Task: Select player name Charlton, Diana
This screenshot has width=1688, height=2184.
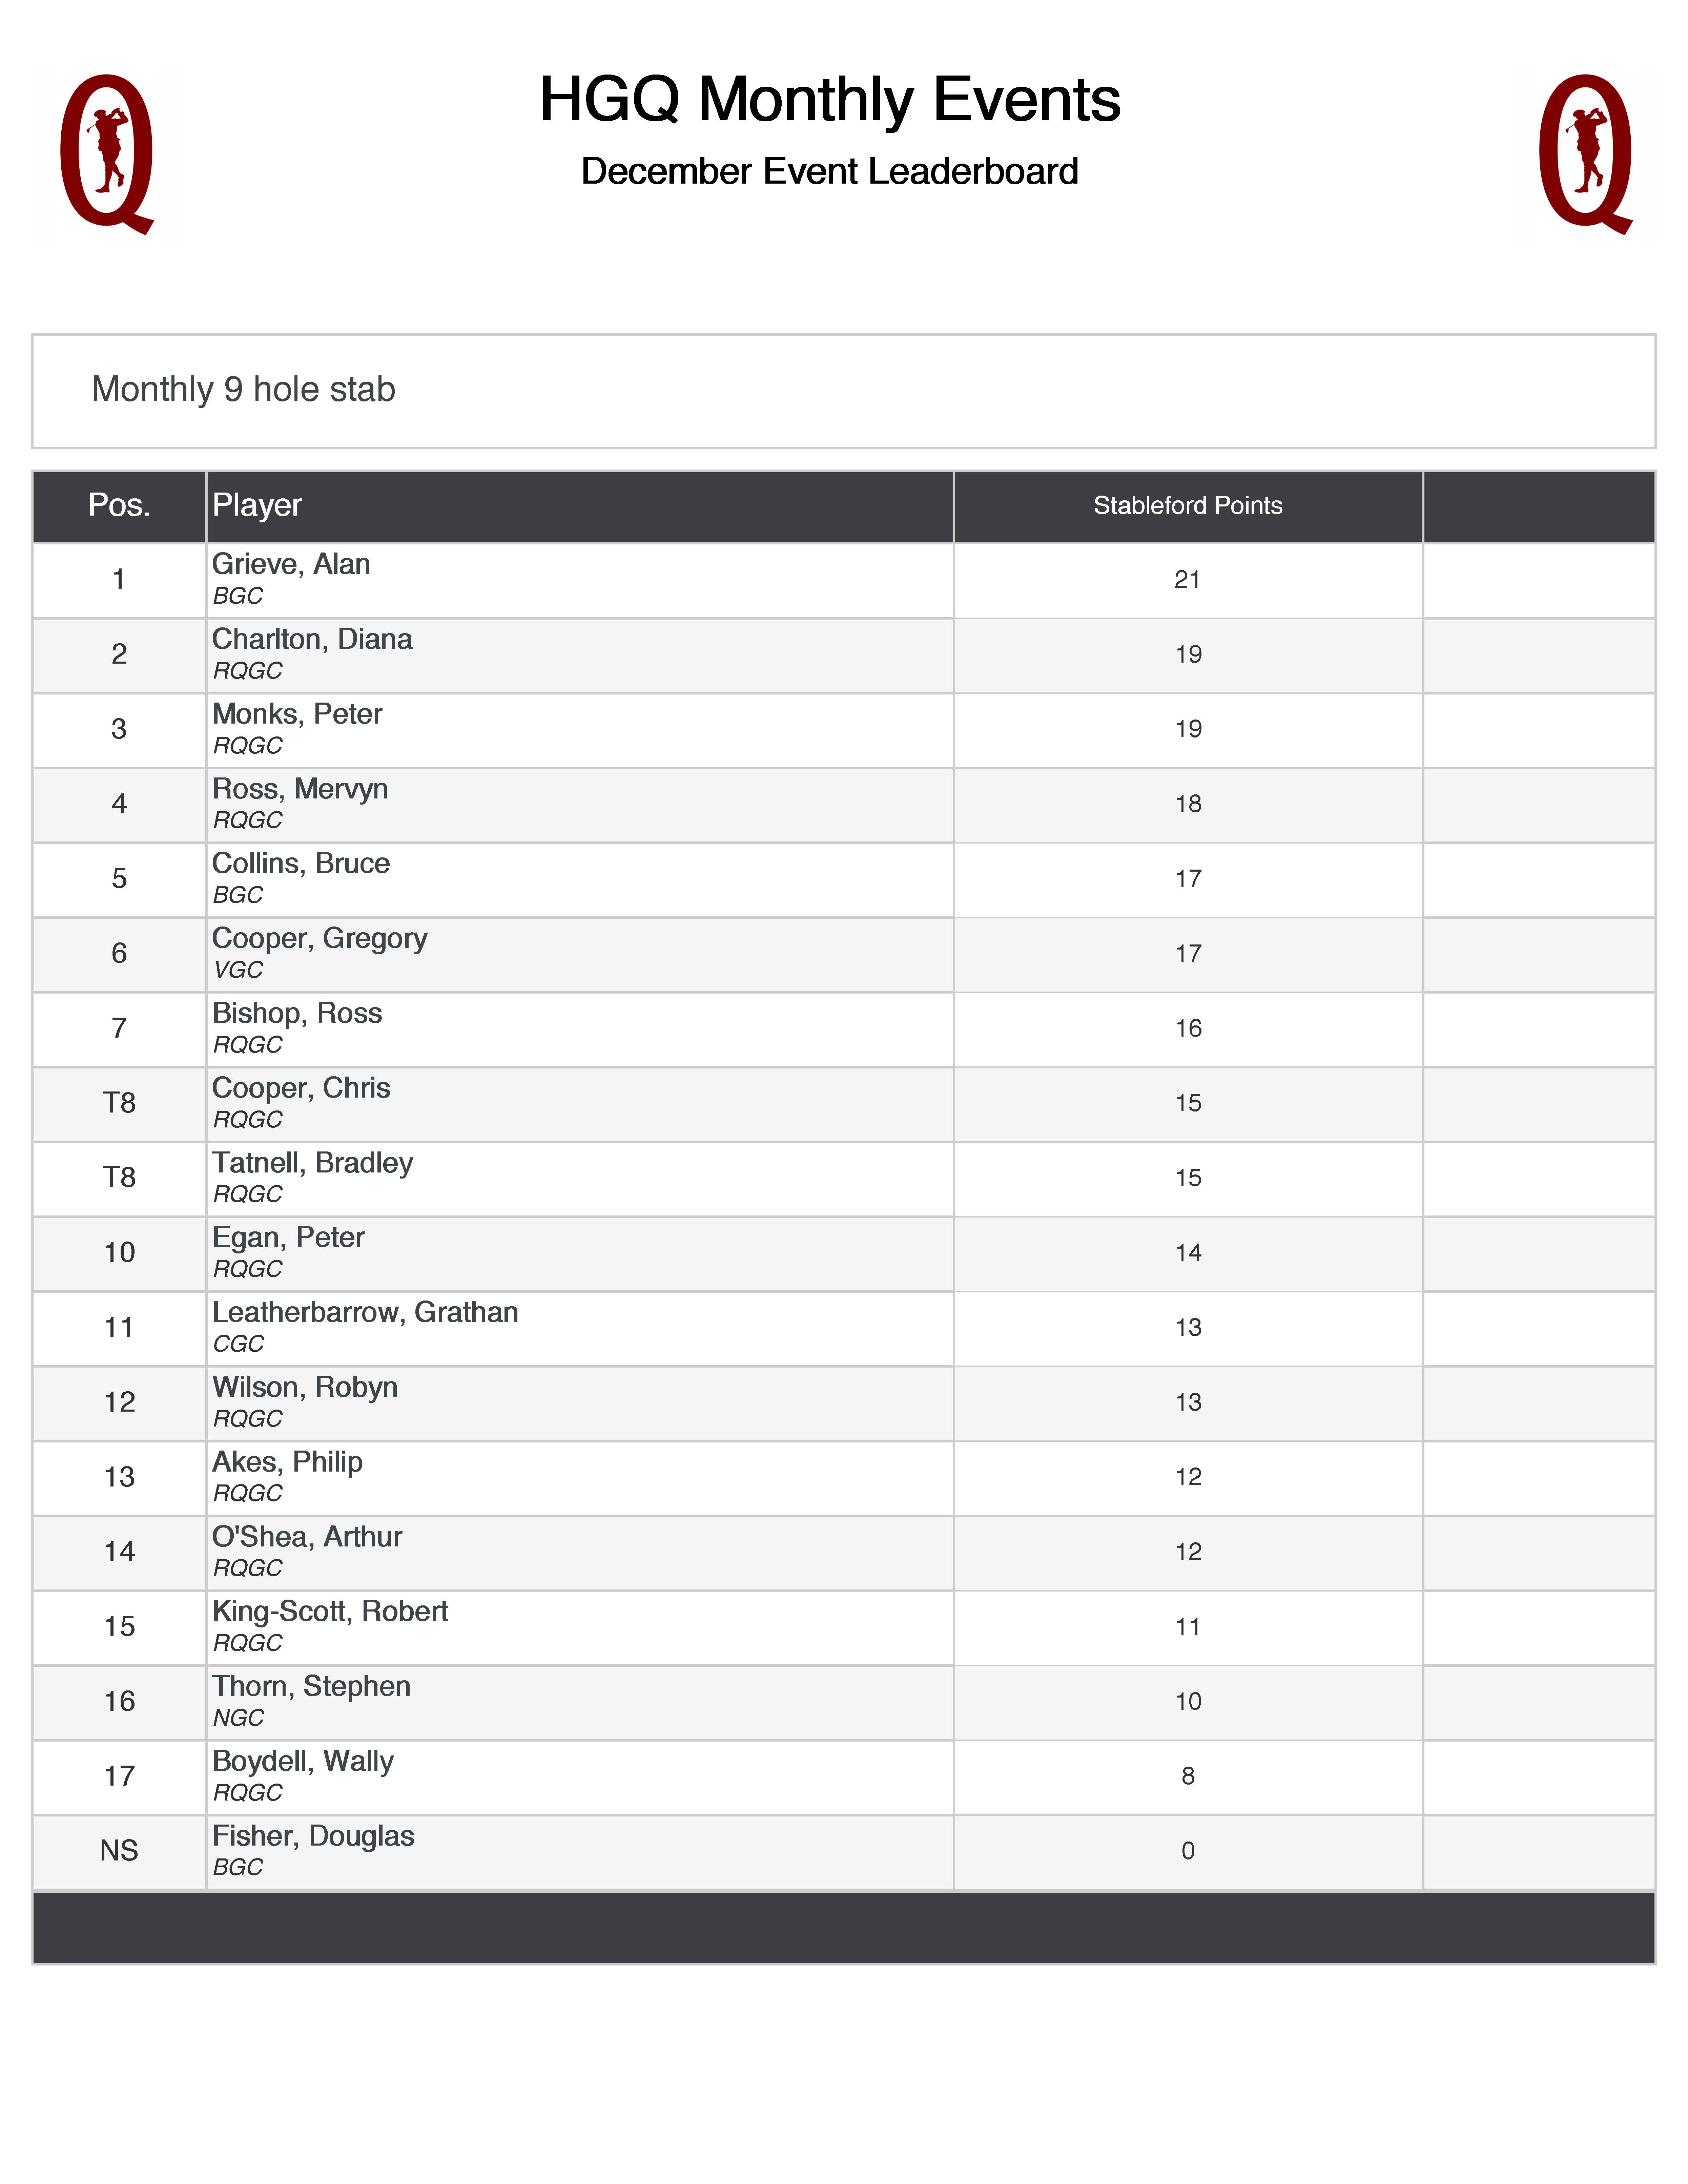Action: pos(312,639)
